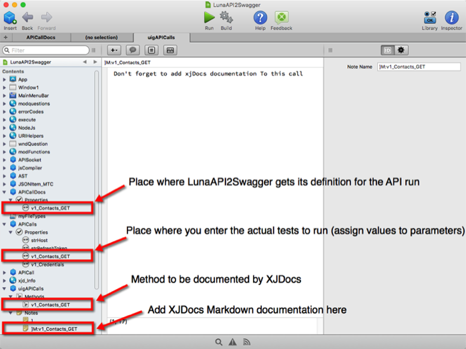The image size is (466, 349).
Task: Navigate to next item in navigator header
Action: [95, 62]
